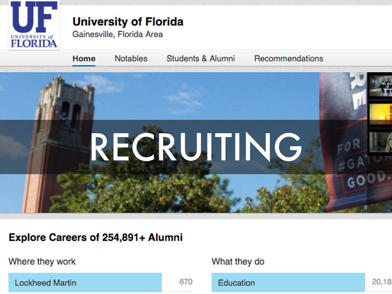Click the RECRUITING overlay title text

point(196,147)
